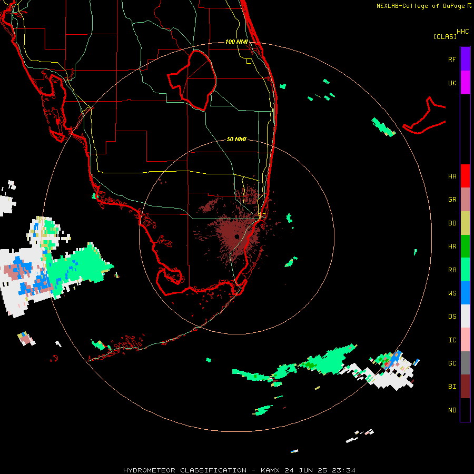
Task: Click the [CLAS] units label
Action: point(445,37)
